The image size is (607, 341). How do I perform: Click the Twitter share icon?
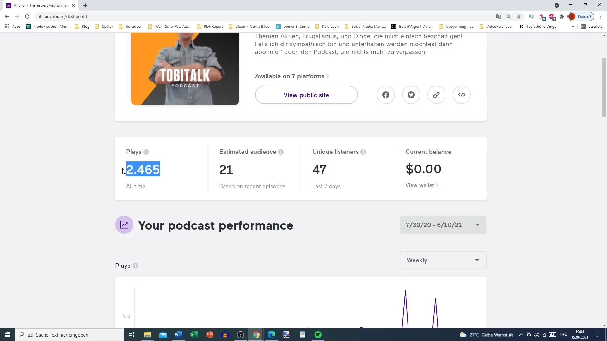click(x=411, y=94)
